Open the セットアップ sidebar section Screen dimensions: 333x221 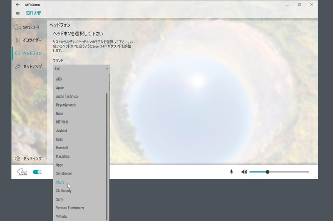tap(28, 66)
